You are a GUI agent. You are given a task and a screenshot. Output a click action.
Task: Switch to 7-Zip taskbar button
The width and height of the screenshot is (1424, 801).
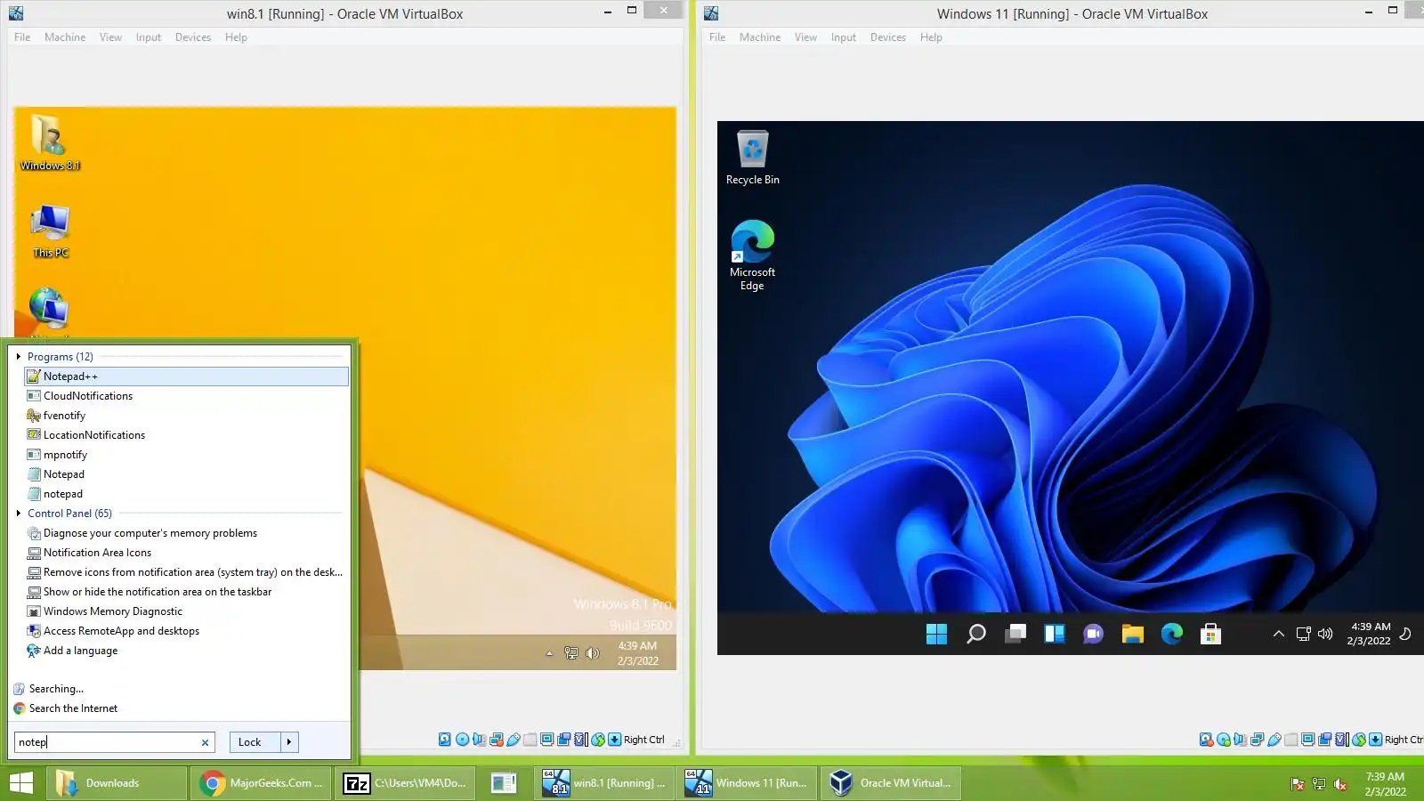[406, 783]
